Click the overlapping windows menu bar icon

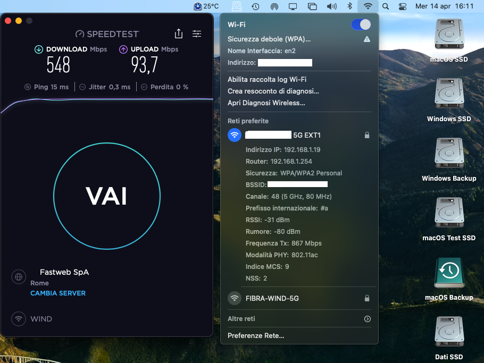pos(312,6)
